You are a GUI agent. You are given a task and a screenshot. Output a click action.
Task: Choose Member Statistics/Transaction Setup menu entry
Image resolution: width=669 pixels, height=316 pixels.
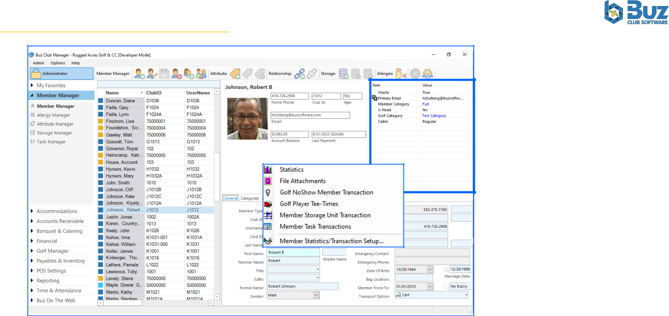click(332, 241)
